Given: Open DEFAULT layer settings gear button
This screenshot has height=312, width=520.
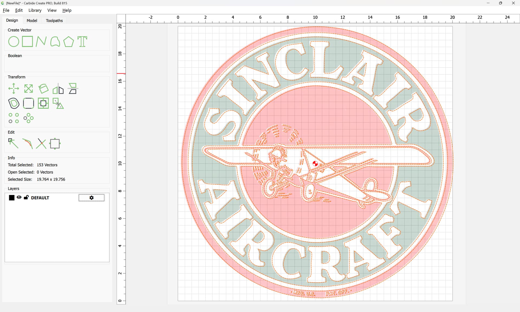Looking at the screenshot, I should coord(92,198).
